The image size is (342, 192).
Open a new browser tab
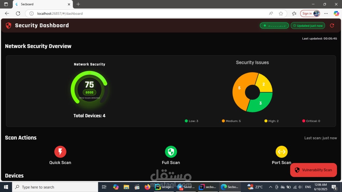(x=78, y=4)
